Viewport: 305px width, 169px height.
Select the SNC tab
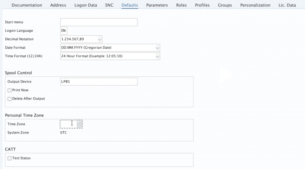pos(109,5)
